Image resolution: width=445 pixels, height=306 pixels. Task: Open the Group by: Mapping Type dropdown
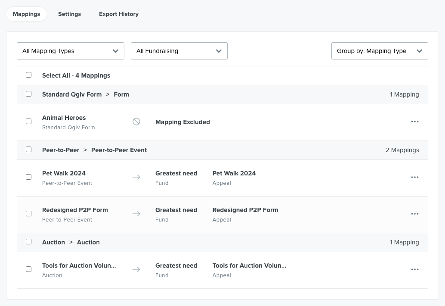pyautogui.click(x=380, y=51)
